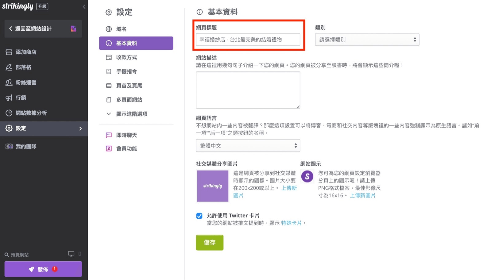The image size is (491, 280).
Task: Click the green 儲存 save button
Action: pos(210,242)
